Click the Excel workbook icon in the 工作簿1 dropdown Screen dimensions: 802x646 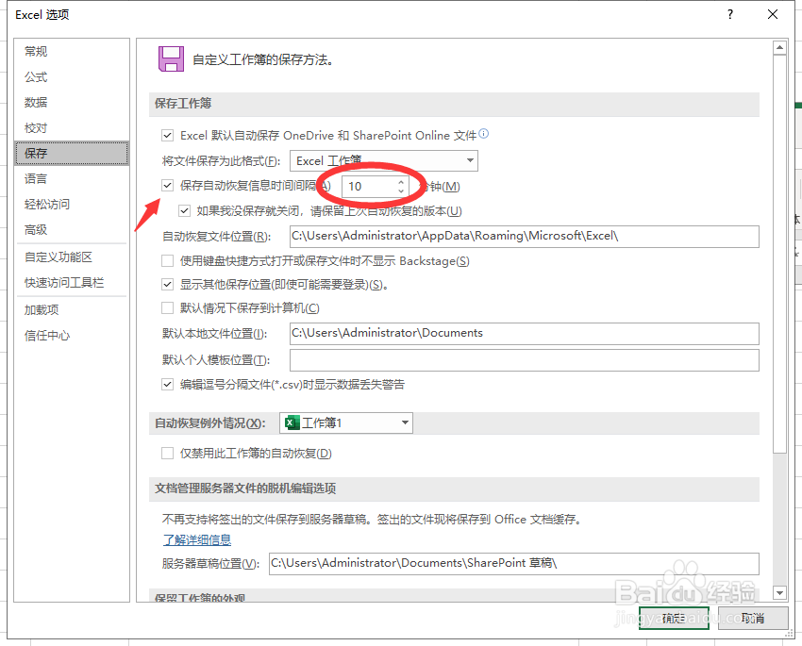pyautogui.click(x=292, y=422)
